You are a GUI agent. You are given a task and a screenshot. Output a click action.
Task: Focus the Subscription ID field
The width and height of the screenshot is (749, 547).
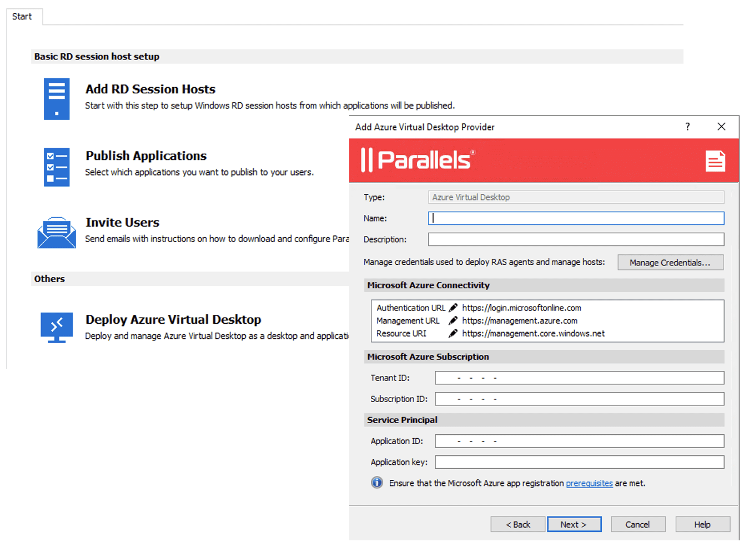pyautogui.click(x=579, y=399)
